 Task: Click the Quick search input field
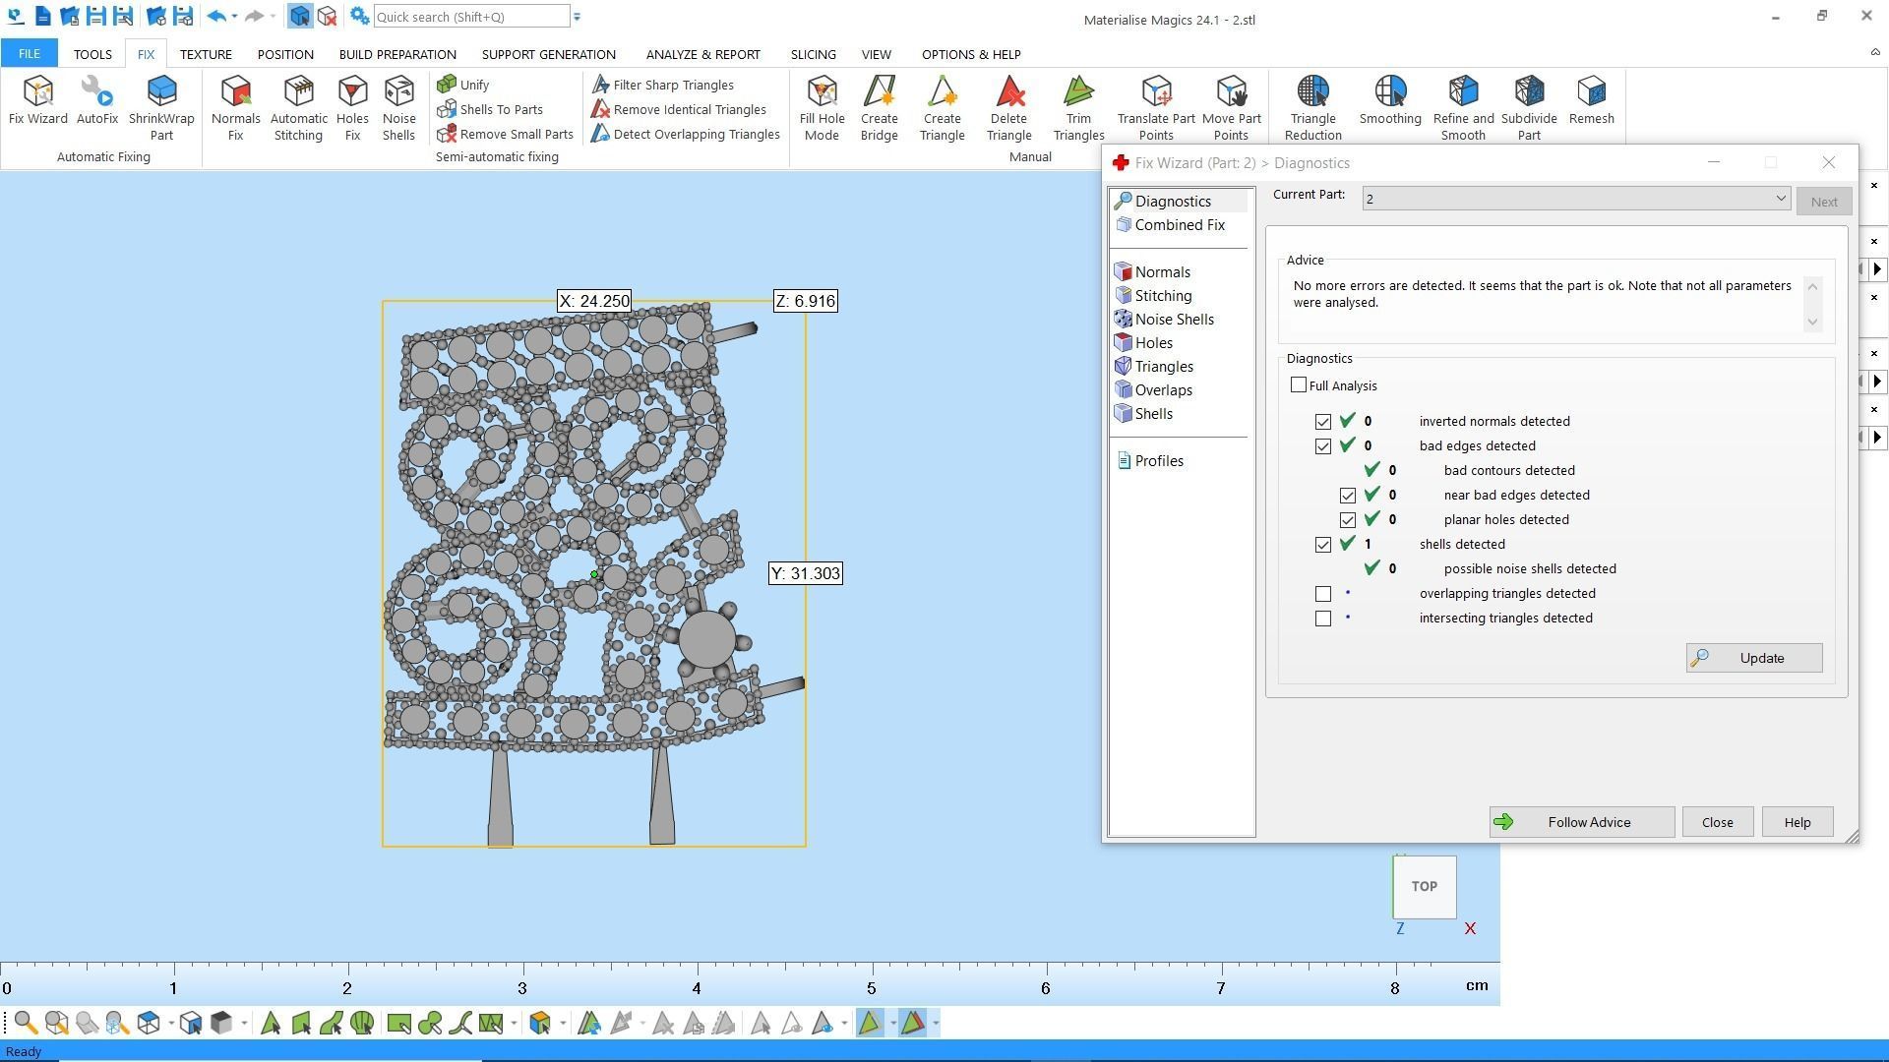coord(470,17)
